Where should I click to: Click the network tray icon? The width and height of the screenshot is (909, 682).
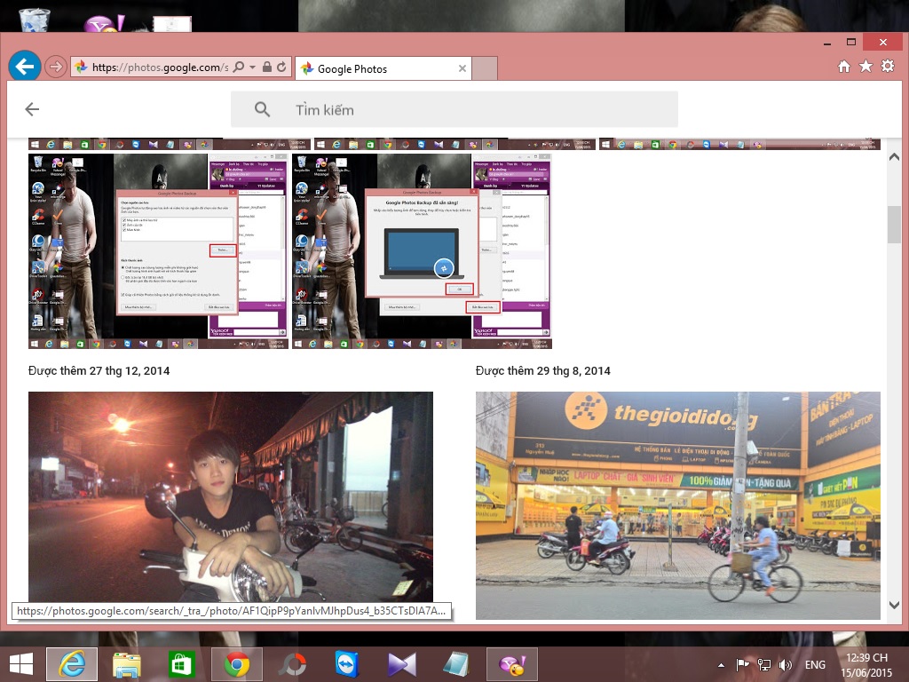764,664
